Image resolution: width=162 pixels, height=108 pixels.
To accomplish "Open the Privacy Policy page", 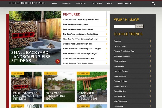I will click(124, 4).
